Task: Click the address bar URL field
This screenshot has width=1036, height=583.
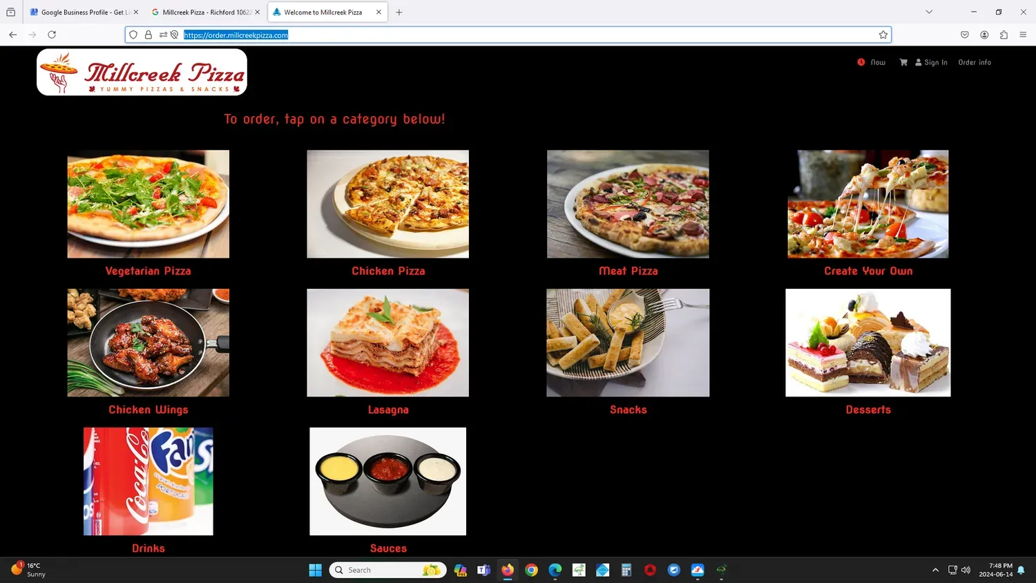Action: point(508,35)
